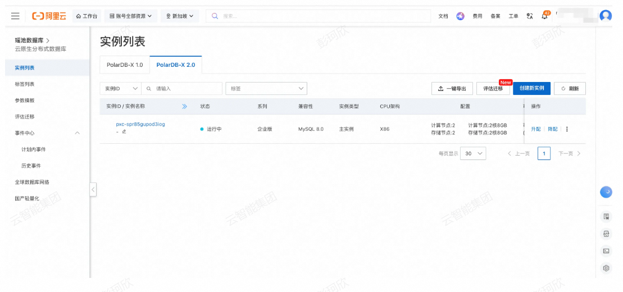Click the right rail document icon
This screenshot has height=292, width=623.
coord(606,217)
